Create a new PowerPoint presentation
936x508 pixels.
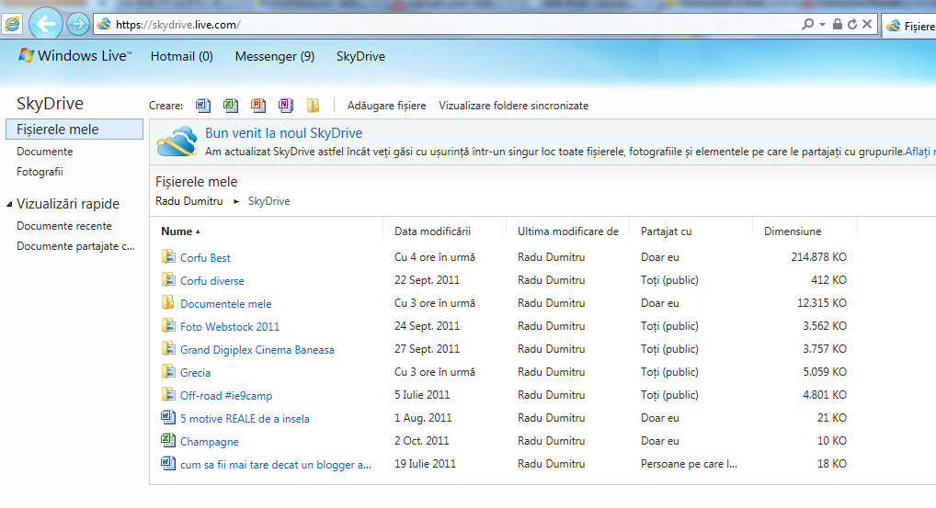pyautogui.click(x=257, y=106)
